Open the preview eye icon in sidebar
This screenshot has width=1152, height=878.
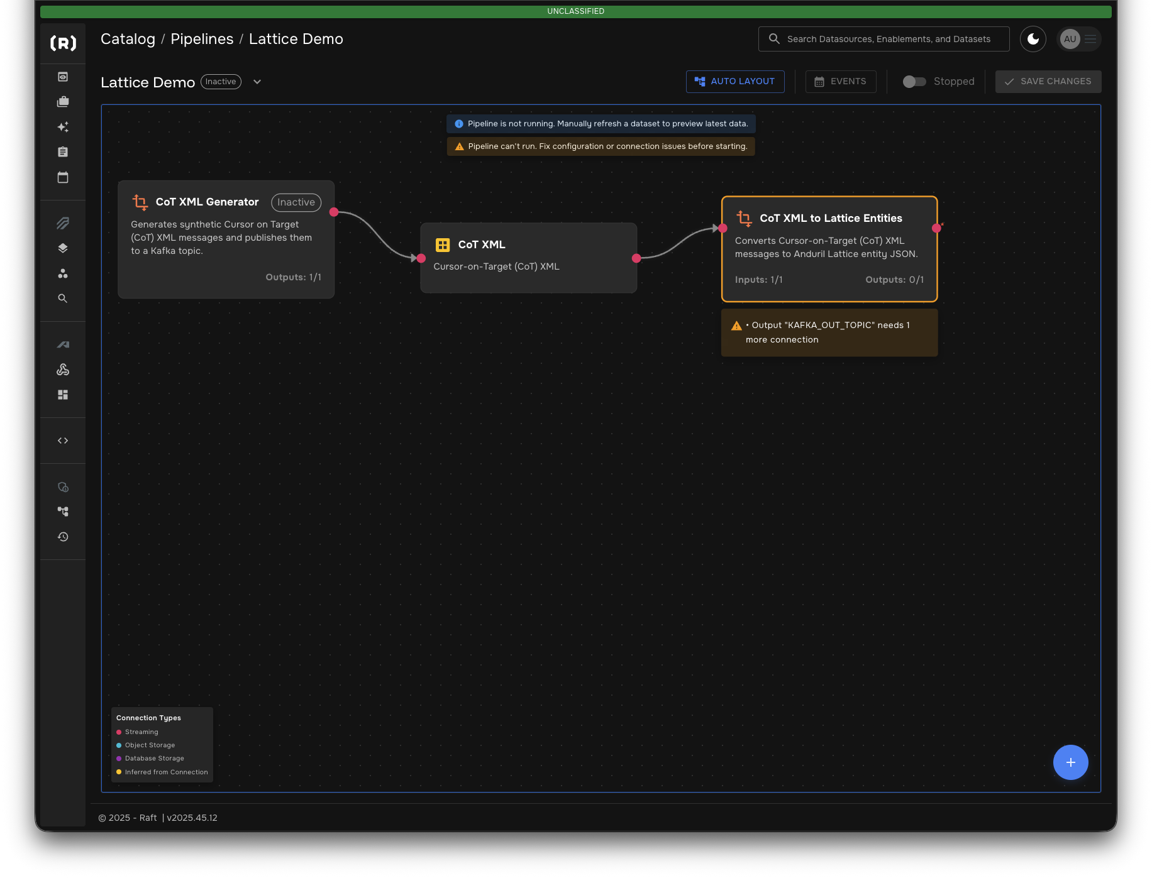63,77
